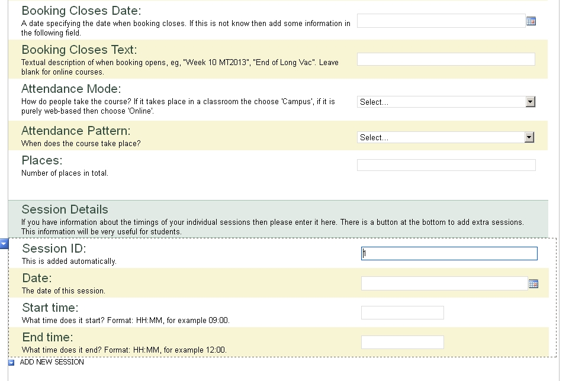Expand the Attendance Mode dropdown
Screen dimensions: 569x381
pyautogui.click(x=530, y=102)
